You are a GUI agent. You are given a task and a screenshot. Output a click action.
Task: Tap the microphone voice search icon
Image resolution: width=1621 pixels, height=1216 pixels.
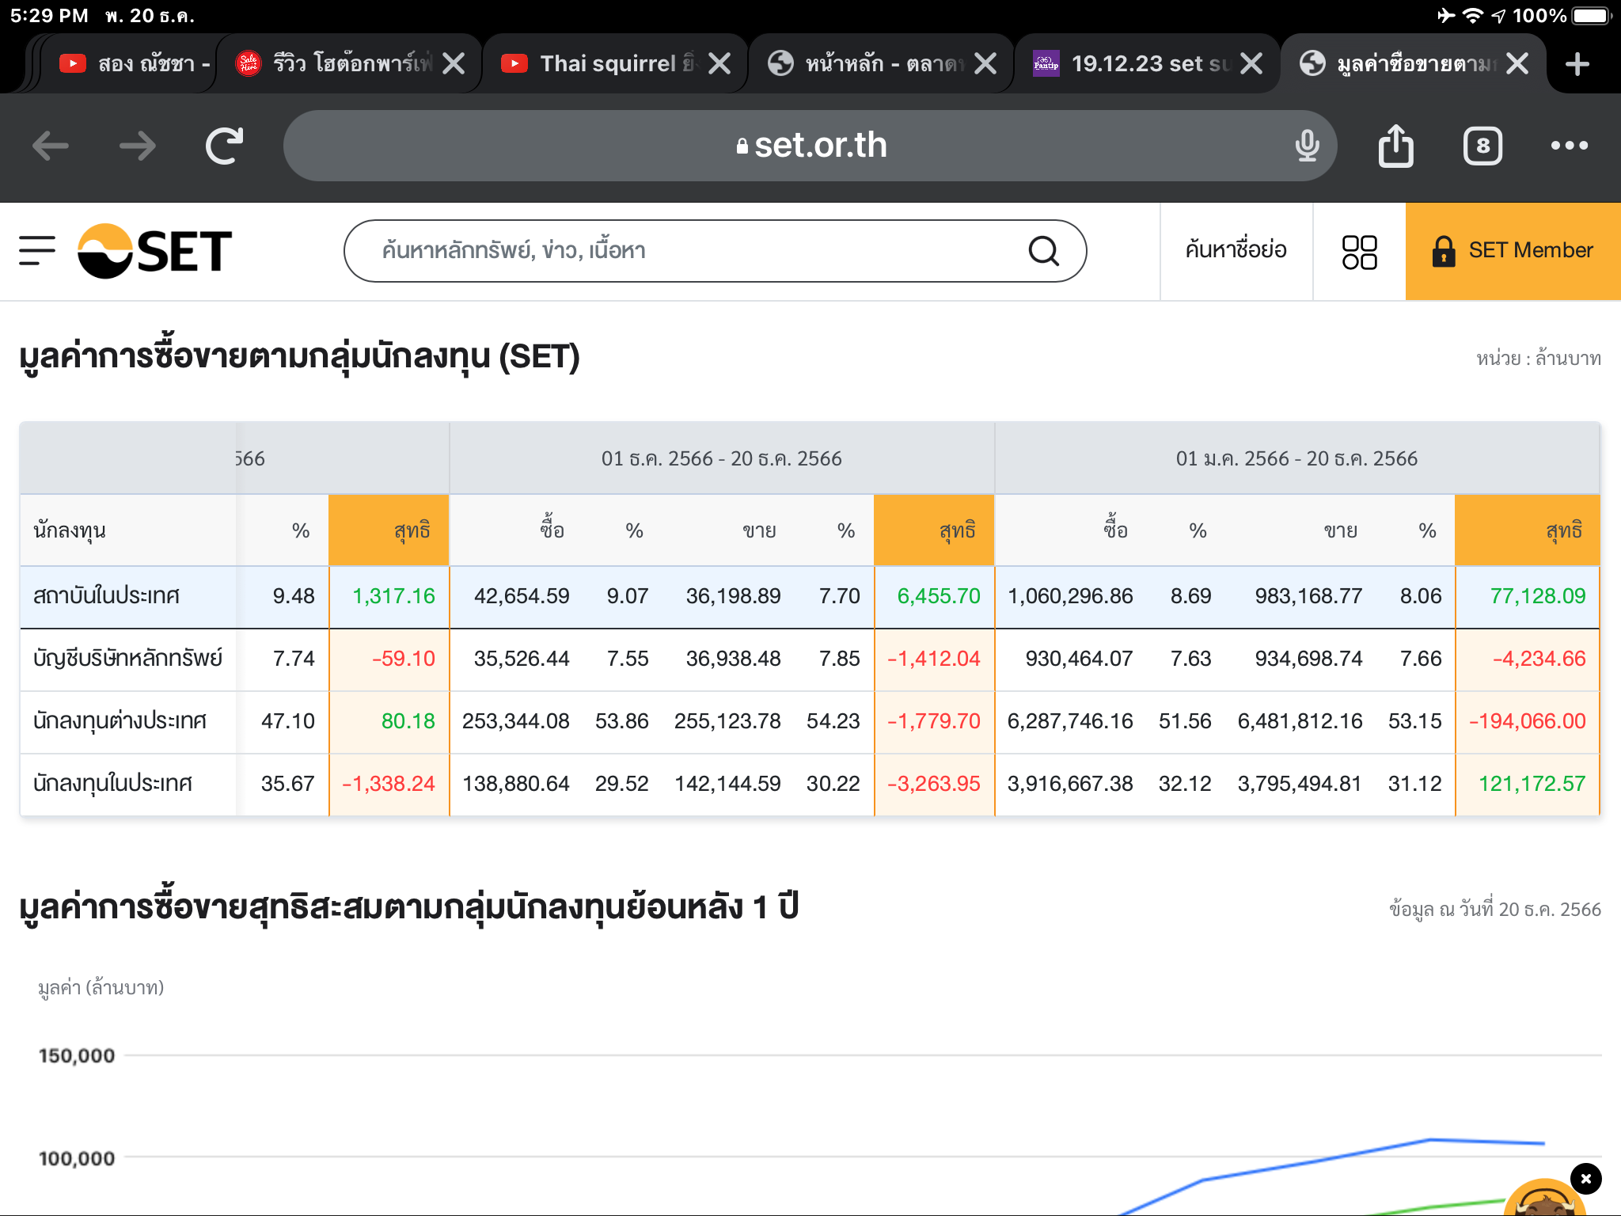(1307, 146)
